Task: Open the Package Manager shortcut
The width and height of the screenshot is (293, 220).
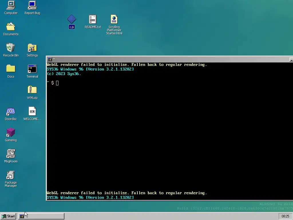Action: [x=11, y=179]
